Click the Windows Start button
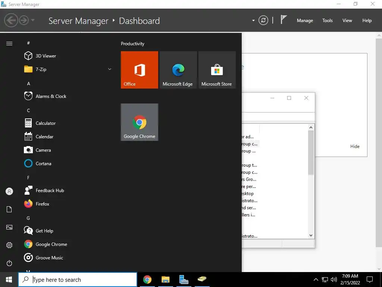The height and width of the screenshot is (287, 382). [x=9, y=280]
